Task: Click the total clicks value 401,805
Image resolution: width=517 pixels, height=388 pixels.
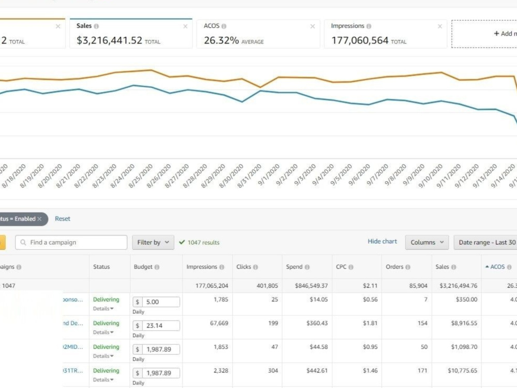Action: [x=267, y=286]
